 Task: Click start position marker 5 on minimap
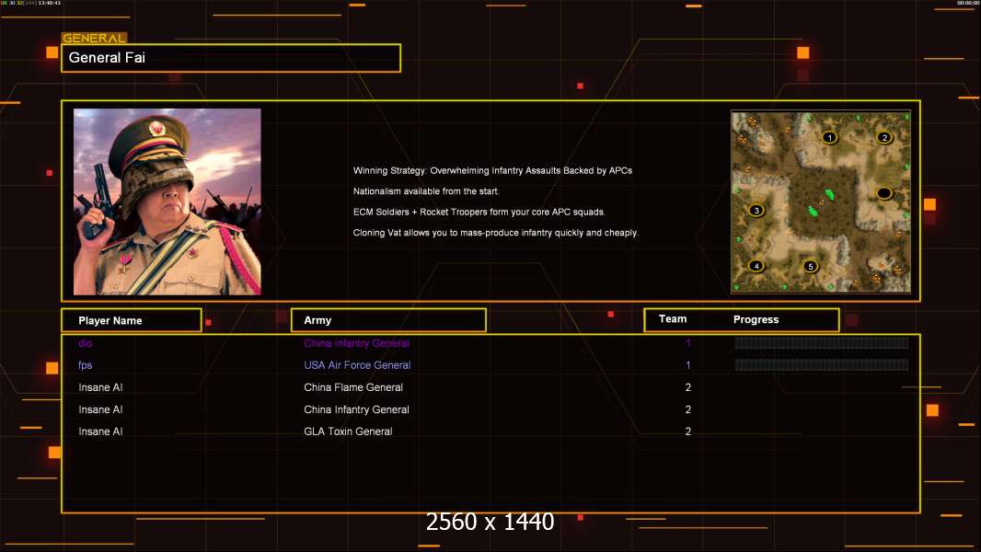[x=810, y=266]
